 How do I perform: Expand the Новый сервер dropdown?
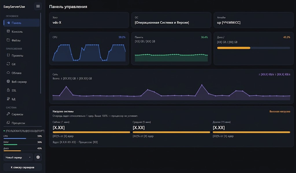pos(18,157)
